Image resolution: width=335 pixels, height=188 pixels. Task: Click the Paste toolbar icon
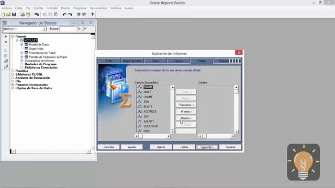tap(56, 15)
